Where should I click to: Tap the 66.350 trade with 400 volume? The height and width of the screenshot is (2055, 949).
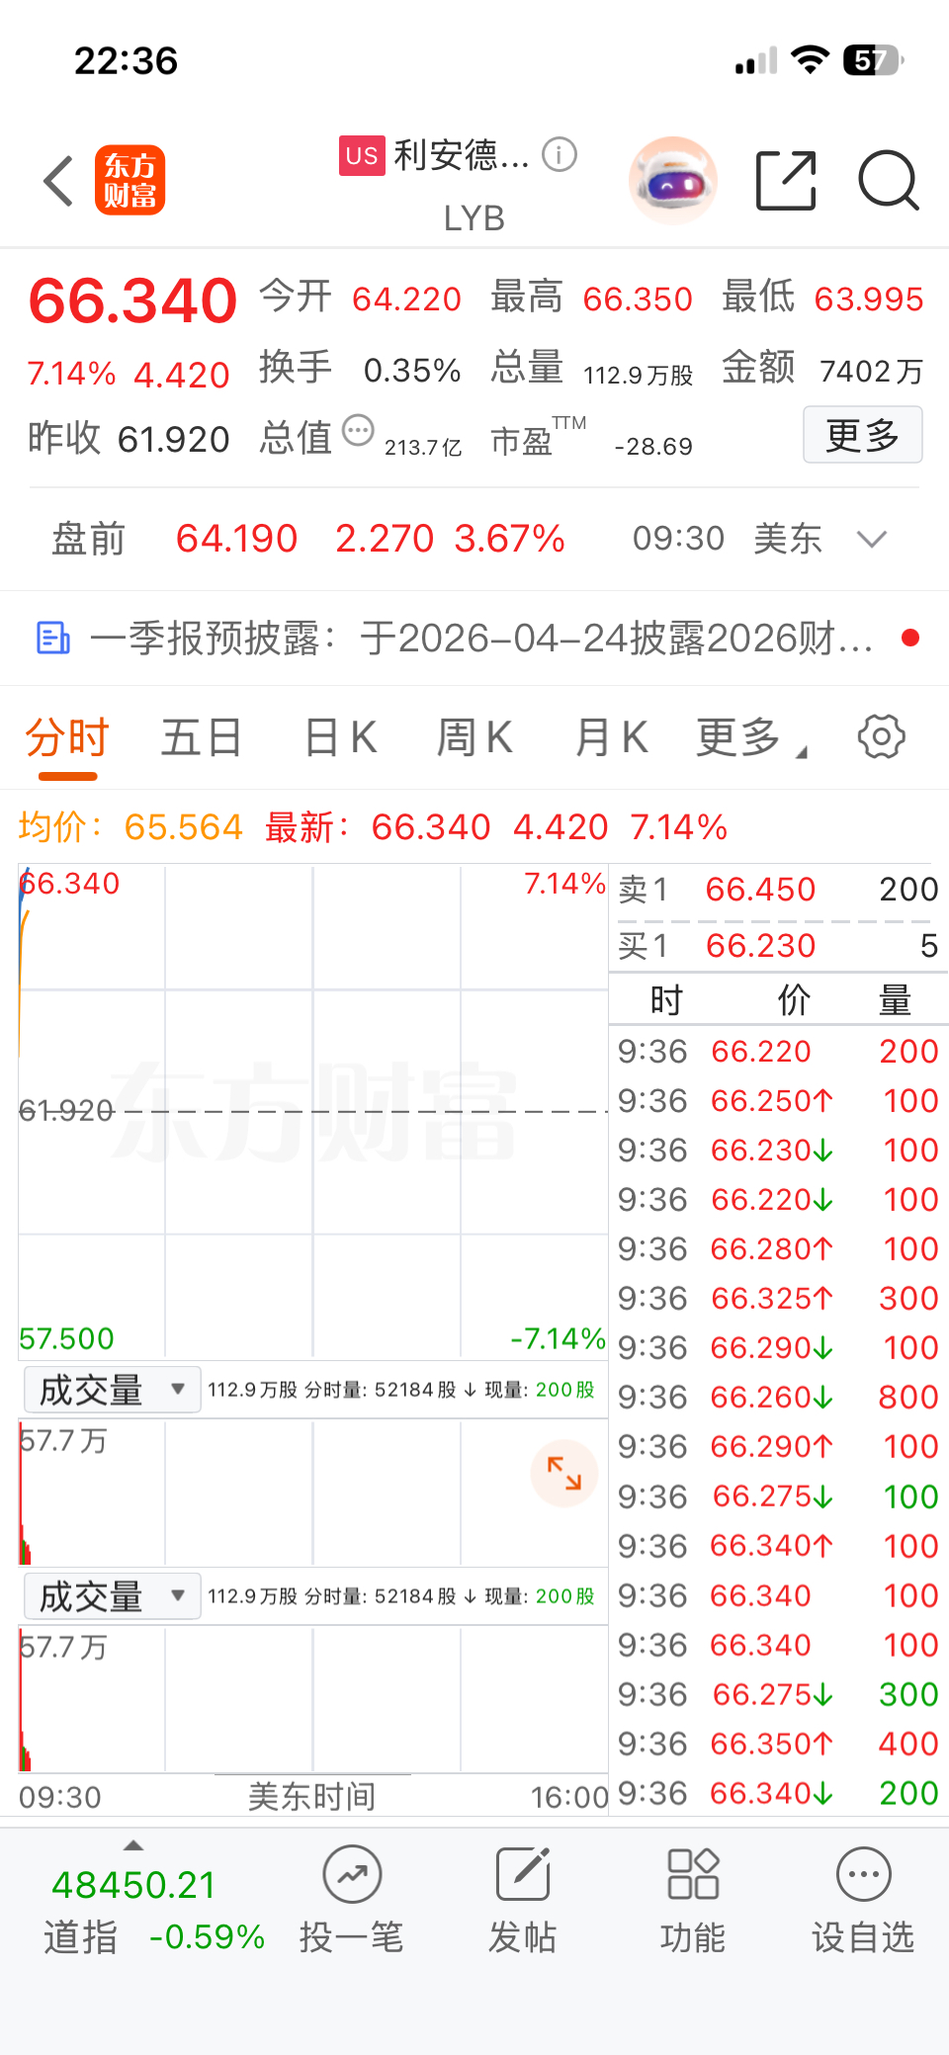click(779, 1744)
